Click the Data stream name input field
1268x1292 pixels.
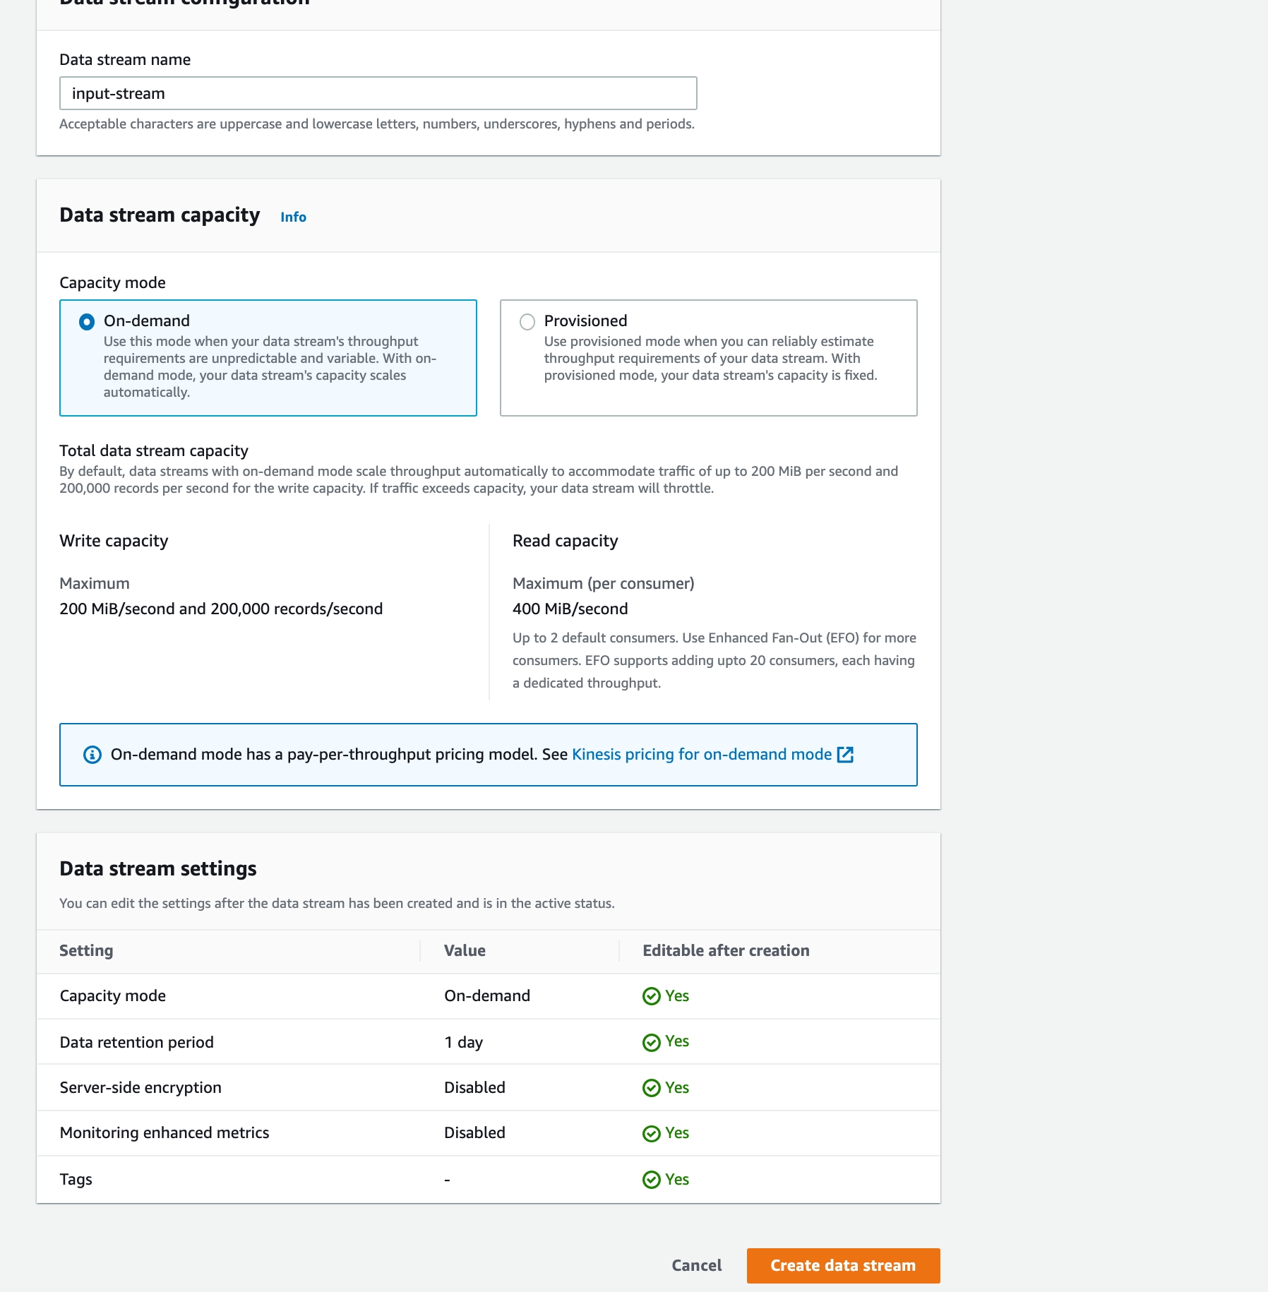tap(378, 93)
